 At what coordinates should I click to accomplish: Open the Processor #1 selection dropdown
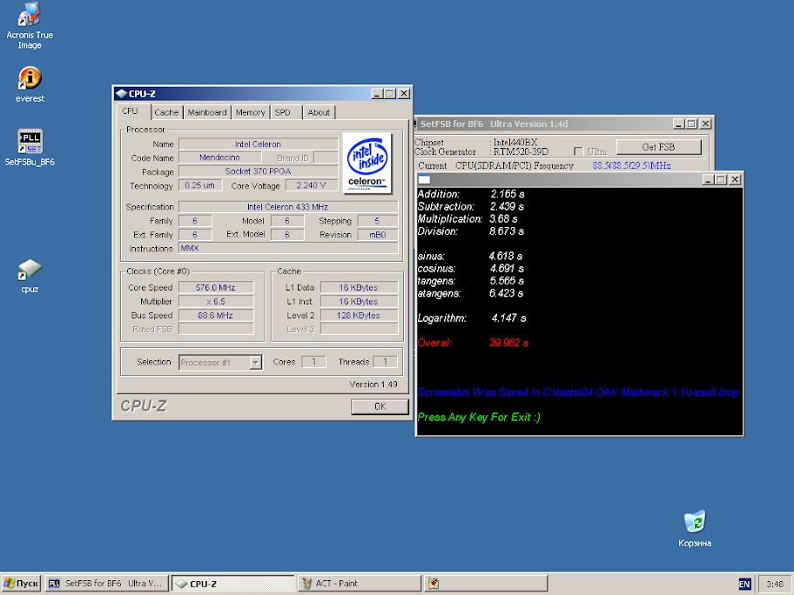tap(256, 362)
